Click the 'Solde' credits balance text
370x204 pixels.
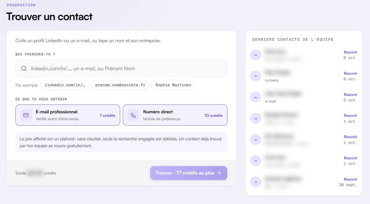(x=36, y=173)
